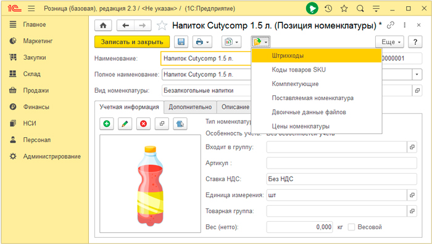Click the Товарная группа field
This screenshot has width=432, height=244.
pyautogui.click(x=336, y=211)
